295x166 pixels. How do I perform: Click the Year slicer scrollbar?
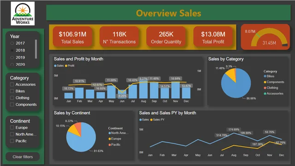[x=36, y=49]
